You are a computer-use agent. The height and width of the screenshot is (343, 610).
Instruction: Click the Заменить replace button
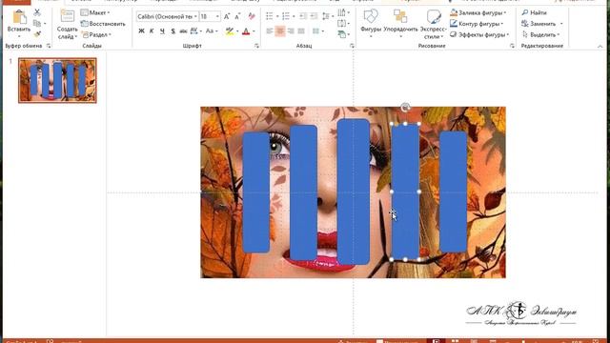539,24
